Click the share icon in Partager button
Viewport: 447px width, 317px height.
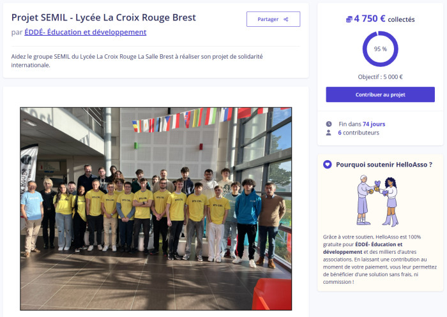[286, 19]
